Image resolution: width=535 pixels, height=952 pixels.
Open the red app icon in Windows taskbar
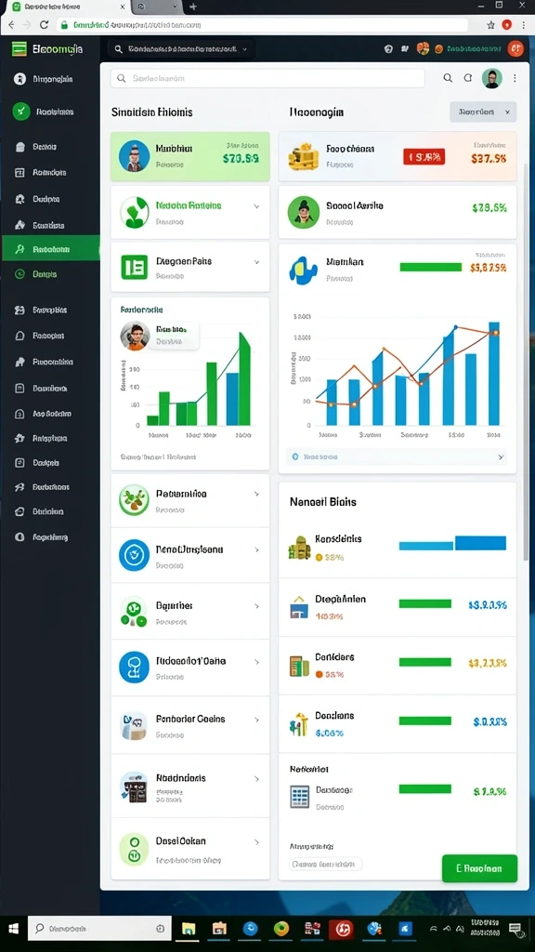[x=342, y=929]
